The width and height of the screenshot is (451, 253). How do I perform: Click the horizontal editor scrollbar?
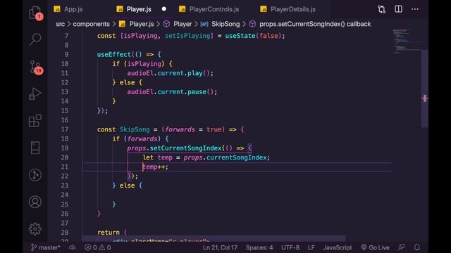tap(214, 238)
